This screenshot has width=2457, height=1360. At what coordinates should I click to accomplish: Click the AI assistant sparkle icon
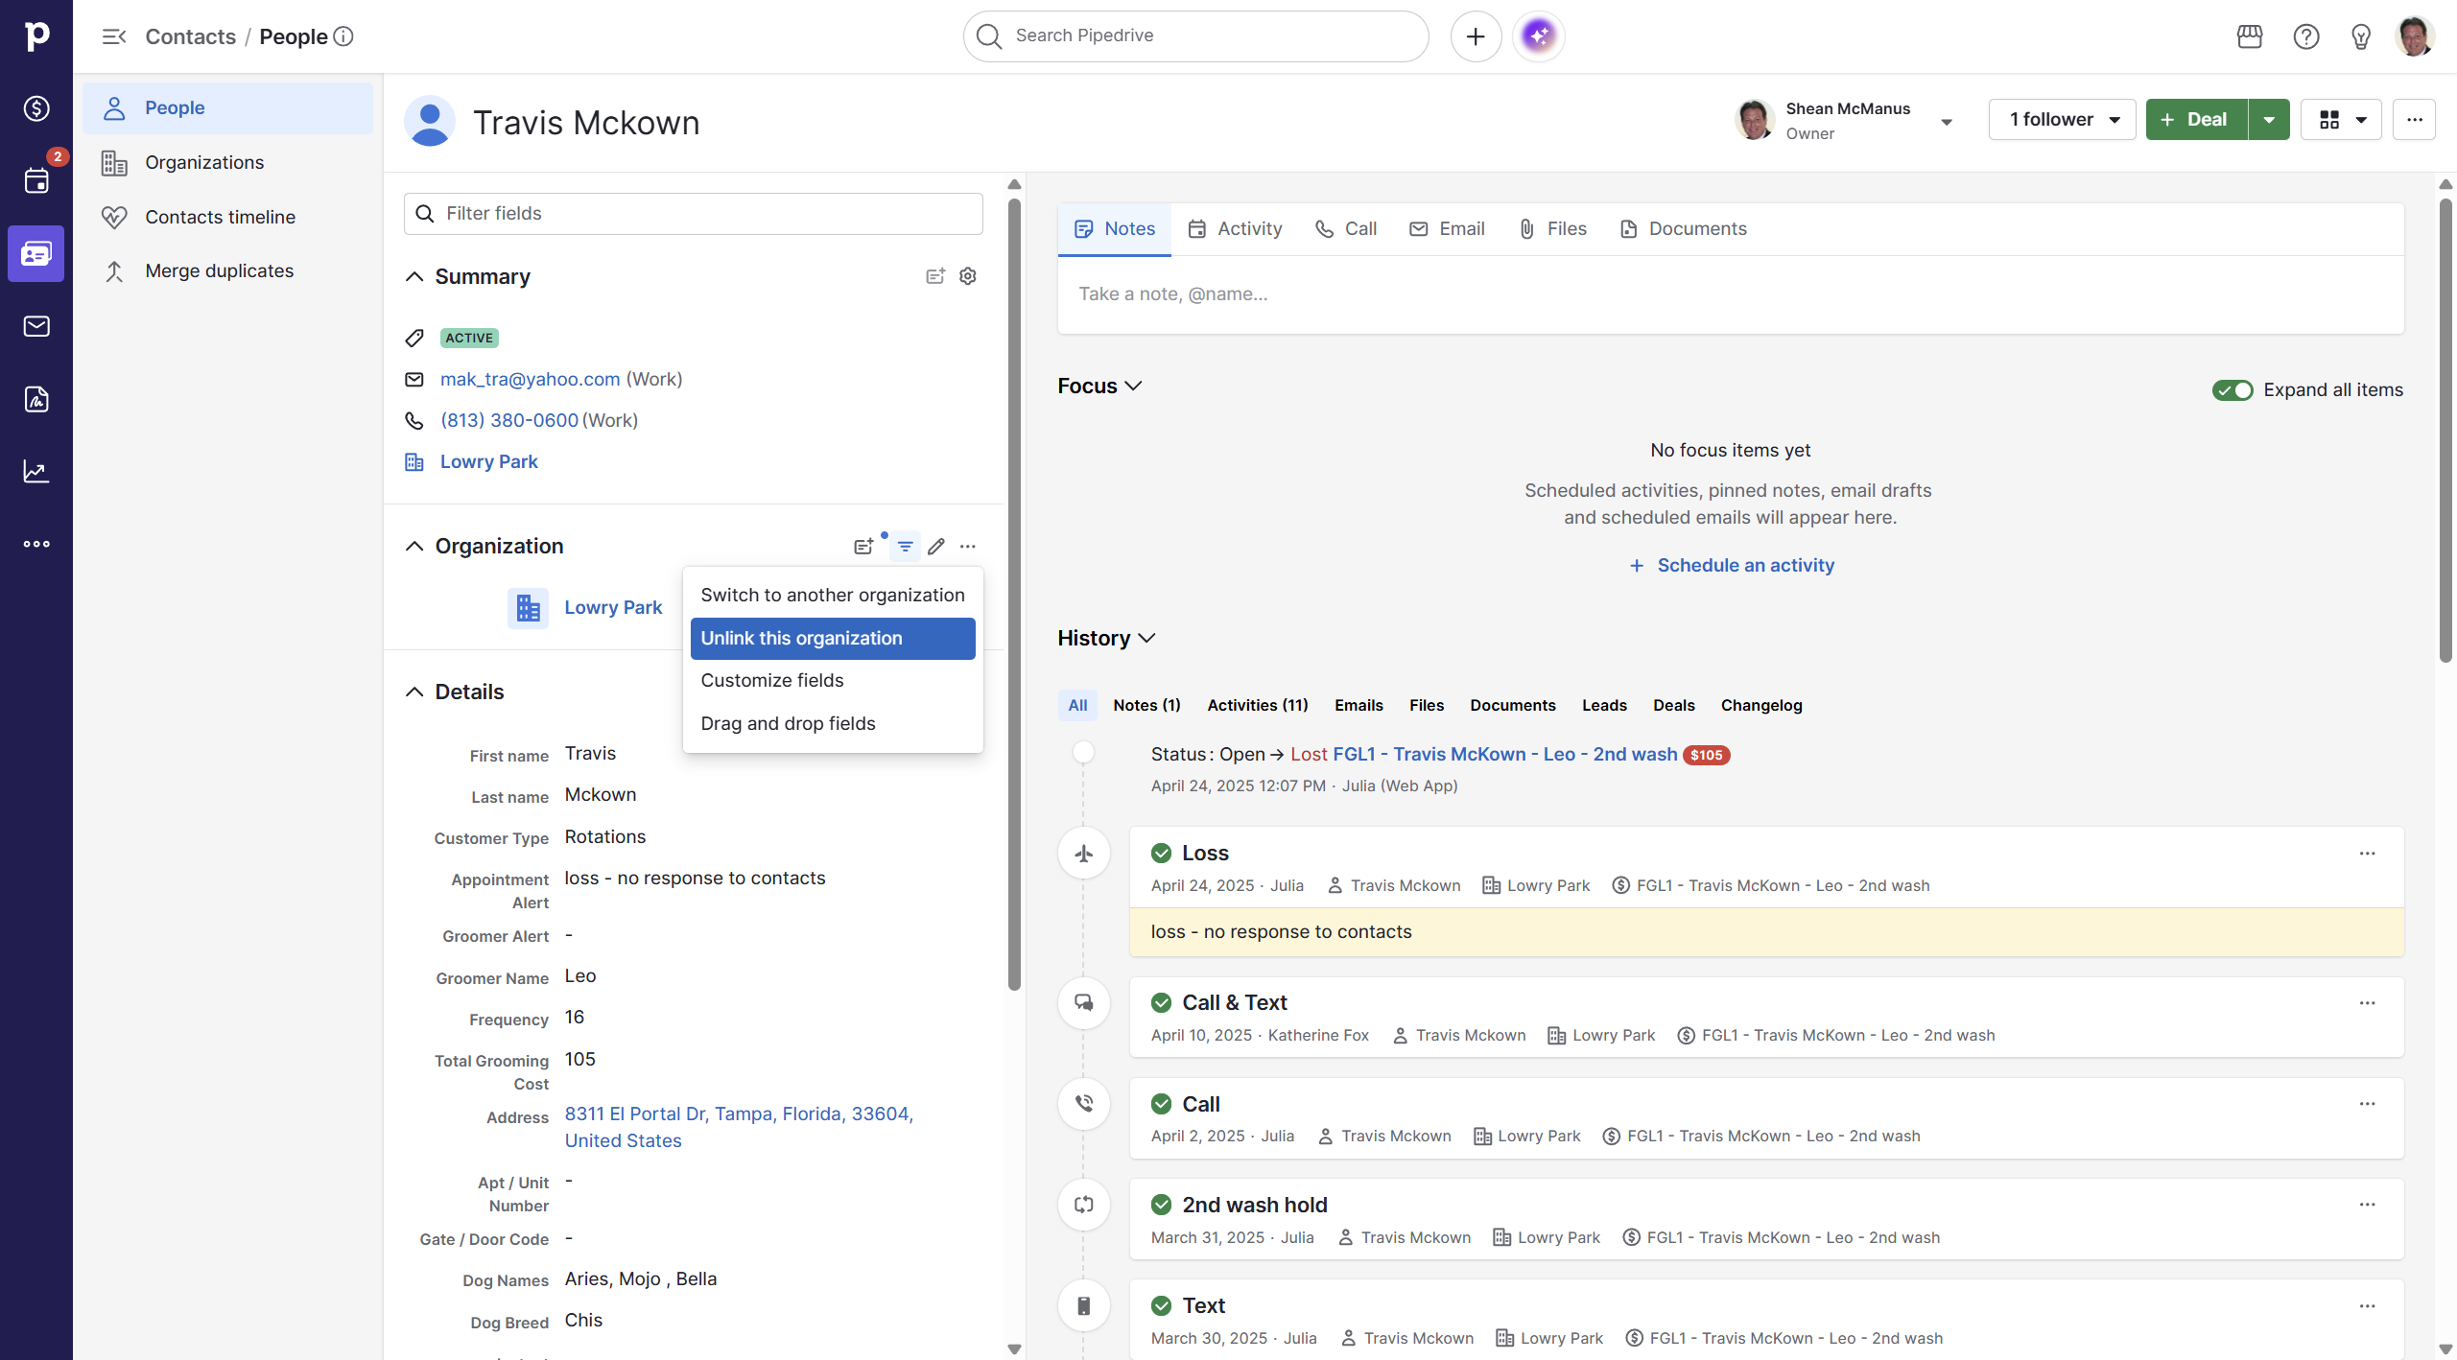1538,36
